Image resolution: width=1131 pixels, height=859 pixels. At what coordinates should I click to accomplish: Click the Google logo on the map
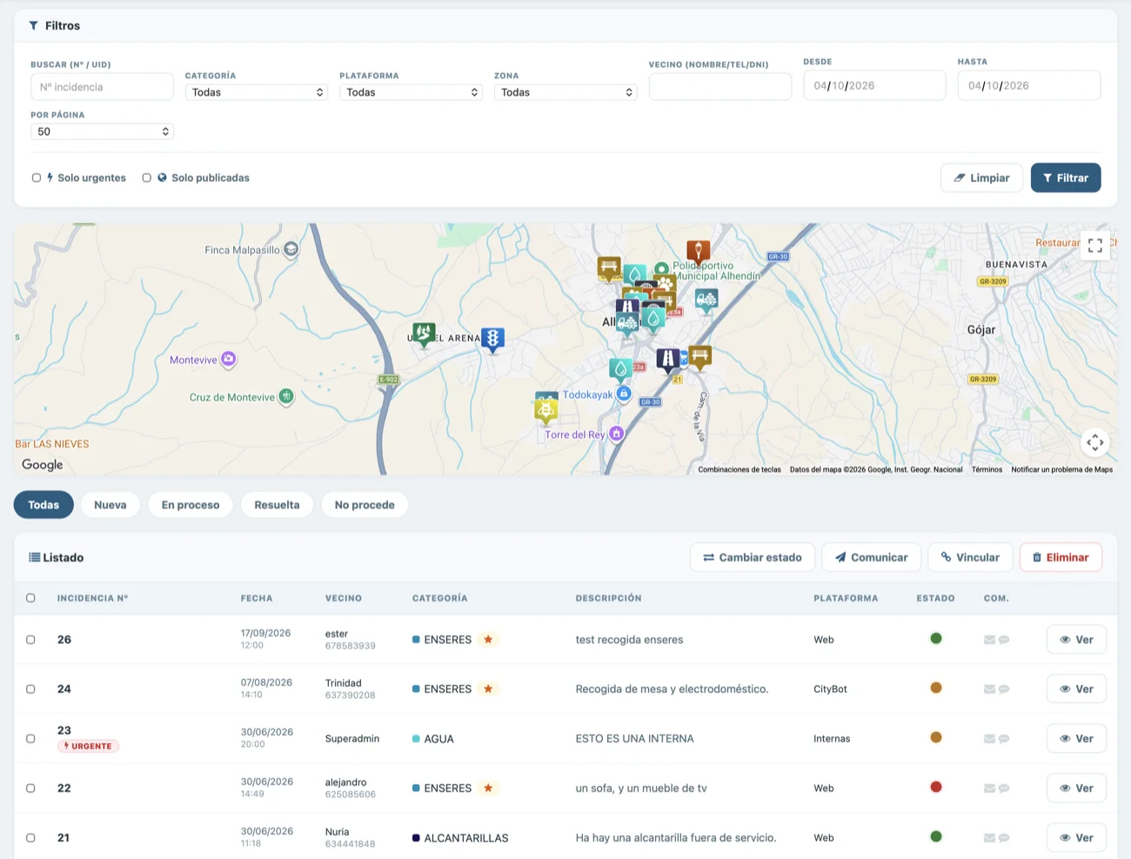click(43, 465)
